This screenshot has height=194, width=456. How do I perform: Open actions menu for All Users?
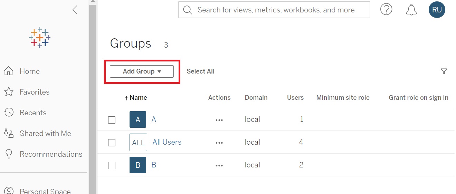point(219,143)
